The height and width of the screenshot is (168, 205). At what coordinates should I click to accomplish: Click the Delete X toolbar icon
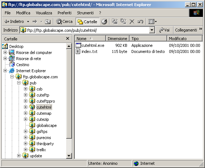tap(132, 21)
